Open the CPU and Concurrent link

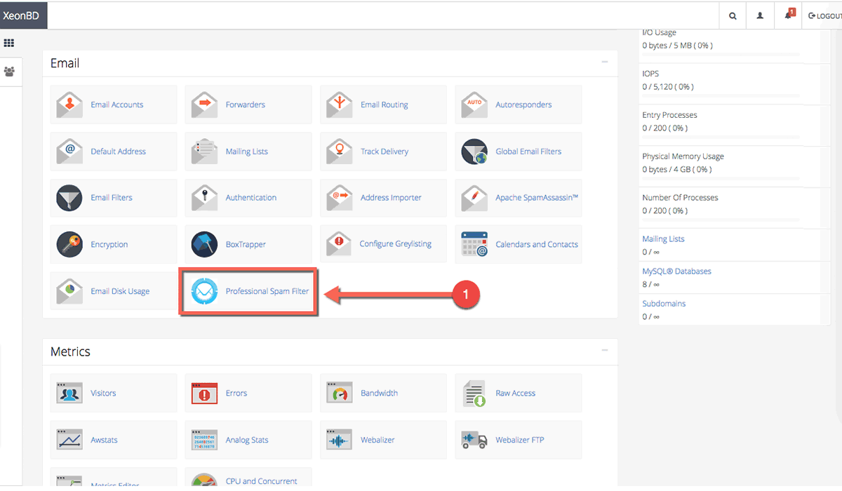262,481
